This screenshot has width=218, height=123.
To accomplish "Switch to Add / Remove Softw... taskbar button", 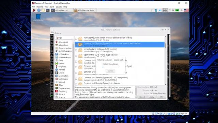I will (x=85, y=10).
